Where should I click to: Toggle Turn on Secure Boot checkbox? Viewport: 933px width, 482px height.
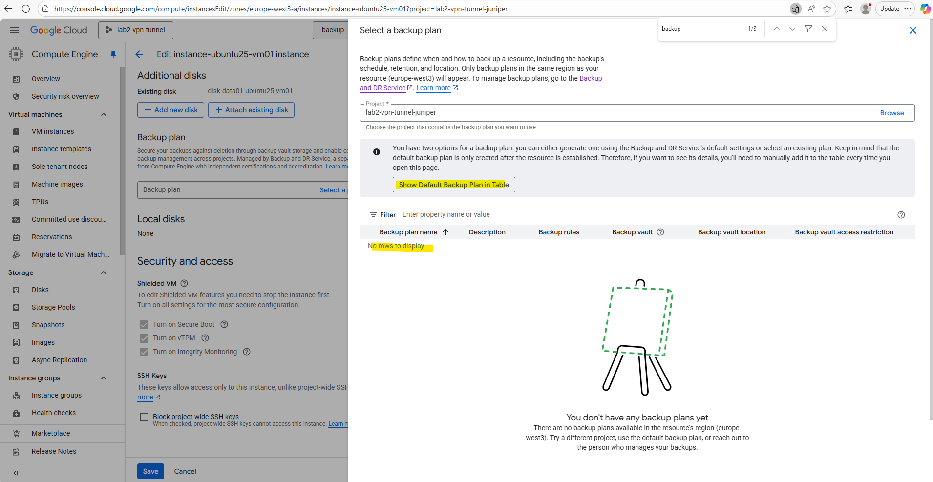144,324
